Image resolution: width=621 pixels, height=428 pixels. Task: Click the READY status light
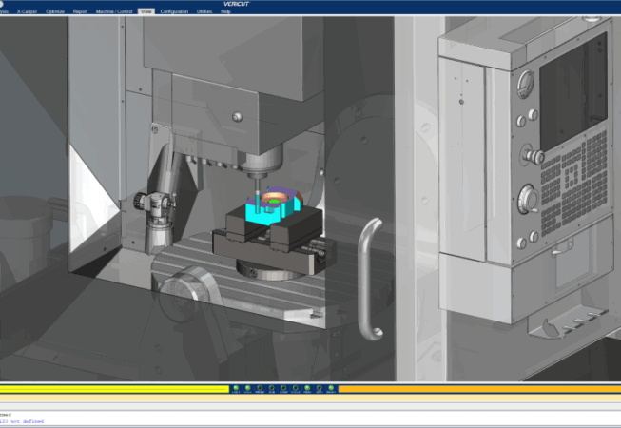coord(331,388)
